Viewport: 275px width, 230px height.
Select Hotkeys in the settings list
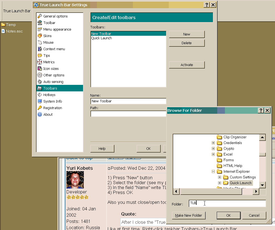click(49, 95)
